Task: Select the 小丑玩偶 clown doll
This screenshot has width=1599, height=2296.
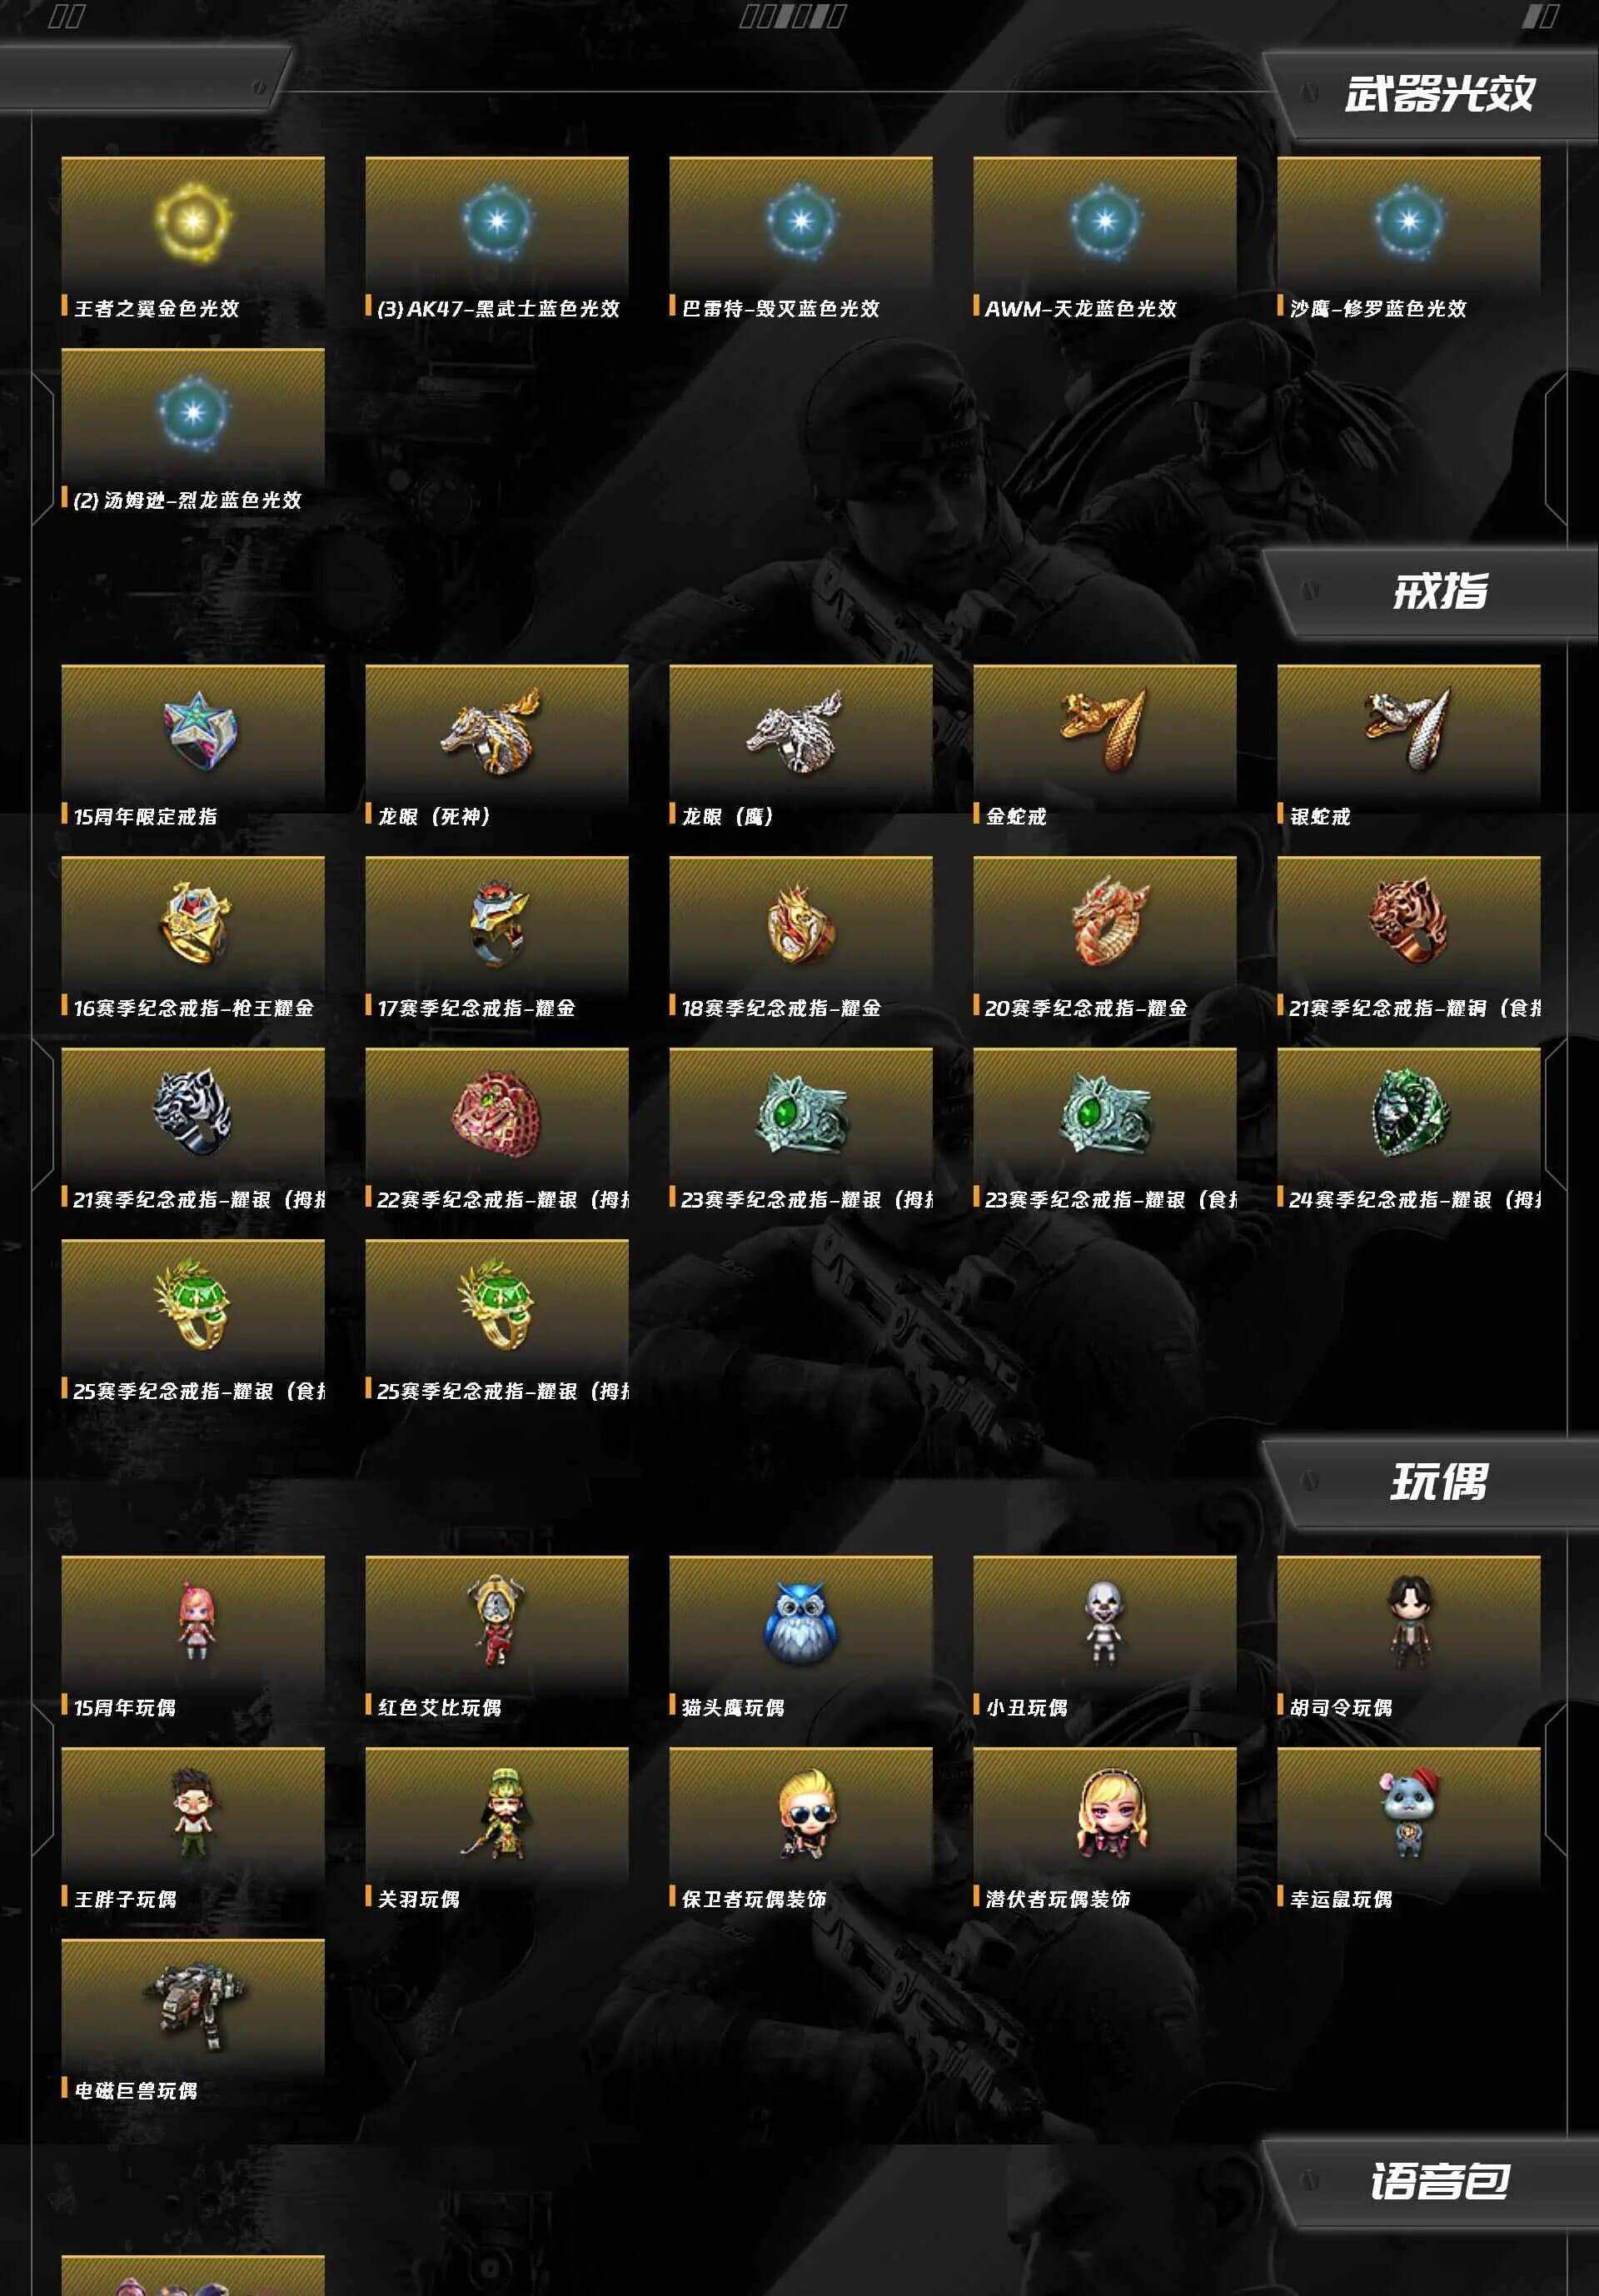Action: point(1104,1622)
